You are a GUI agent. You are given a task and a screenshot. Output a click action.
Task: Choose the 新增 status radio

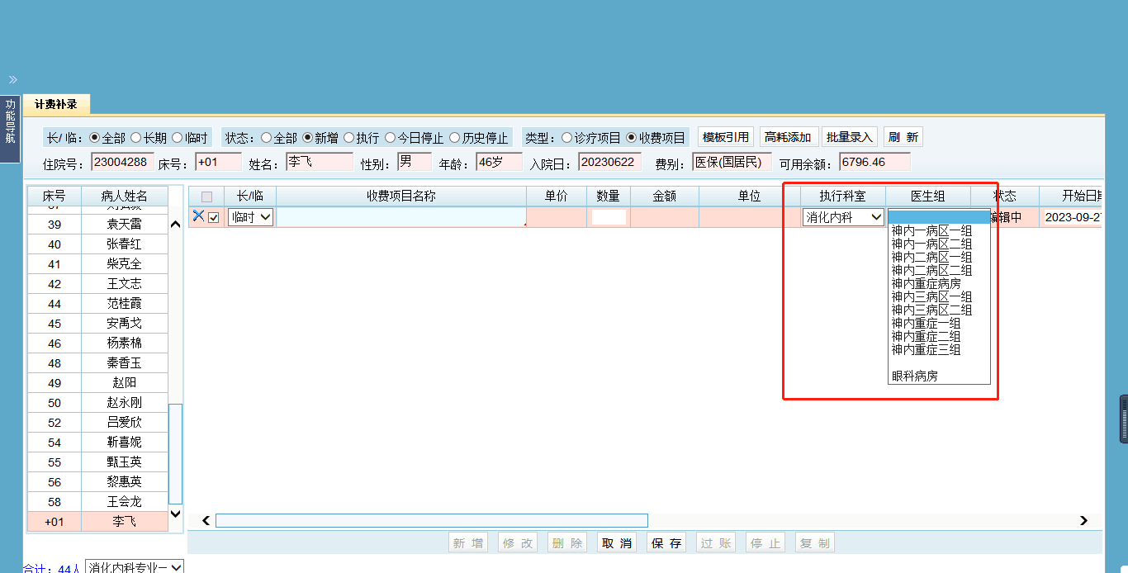click(307, 138)
